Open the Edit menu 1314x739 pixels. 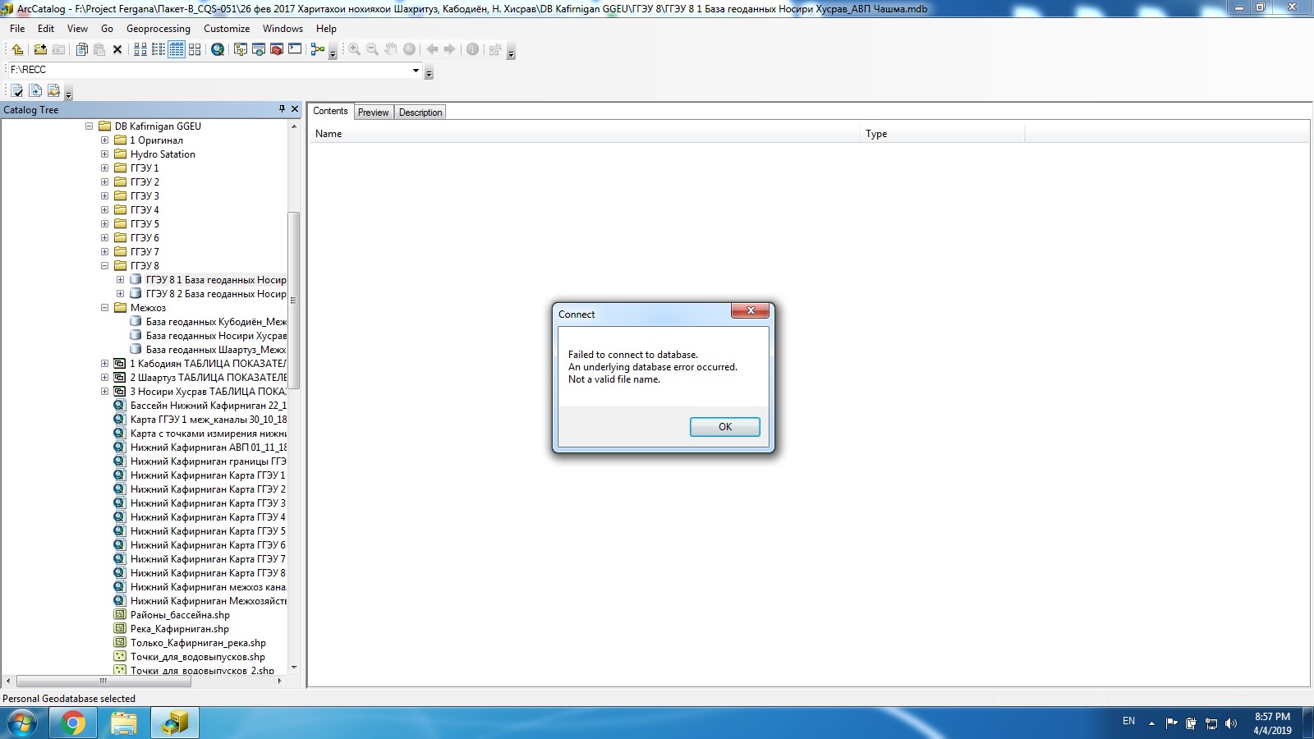tap(46, 29)
